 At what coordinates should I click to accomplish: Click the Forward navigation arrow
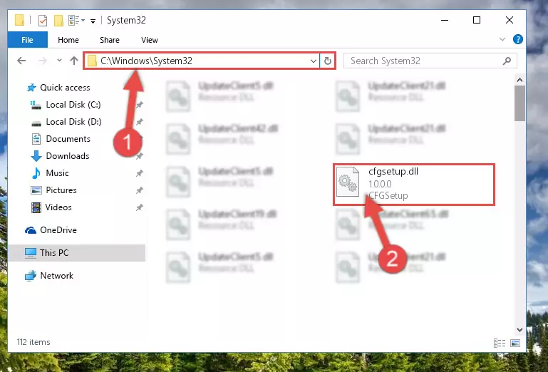(x=42, y=61)
